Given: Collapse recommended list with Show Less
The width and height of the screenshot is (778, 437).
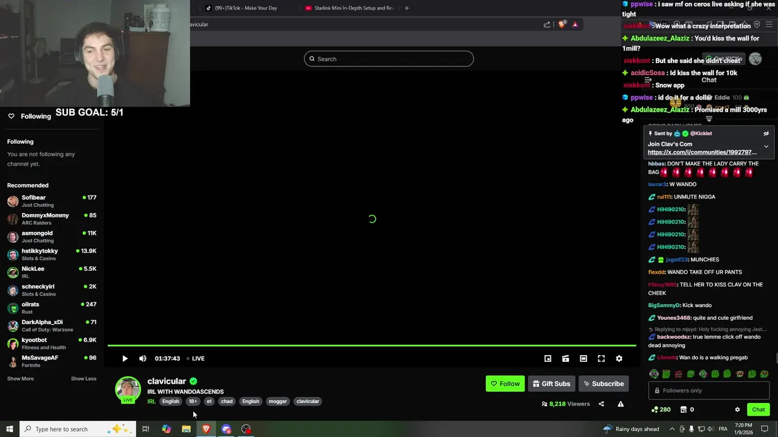Looking at the screenshot, I should pos(83,379).
